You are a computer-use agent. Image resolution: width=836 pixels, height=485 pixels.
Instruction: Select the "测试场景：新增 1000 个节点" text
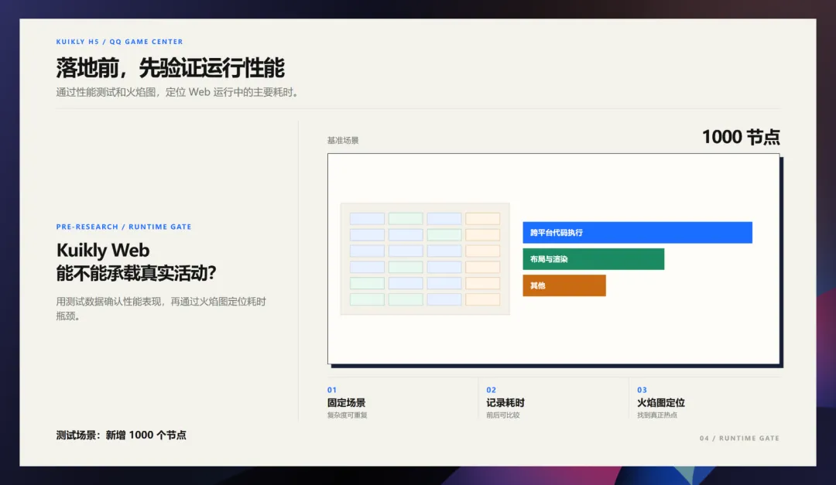click(x=121, y=435)
